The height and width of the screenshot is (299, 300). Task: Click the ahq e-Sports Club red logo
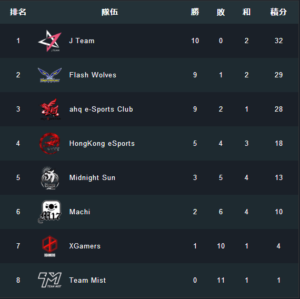[x=50, y=109]
